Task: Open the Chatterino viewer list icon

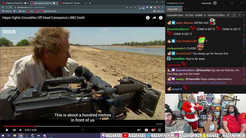Action: point(234,15)
